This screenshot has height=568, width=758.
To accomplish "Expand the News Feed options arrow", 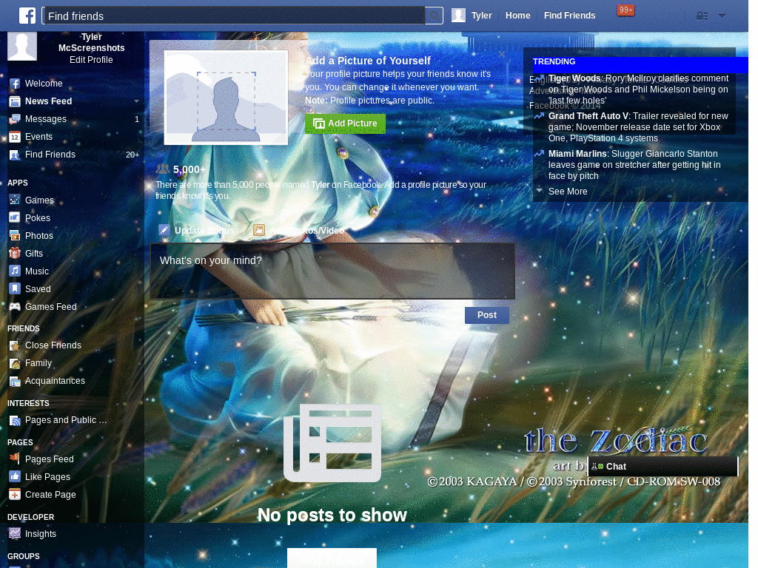I will (136, 101).
